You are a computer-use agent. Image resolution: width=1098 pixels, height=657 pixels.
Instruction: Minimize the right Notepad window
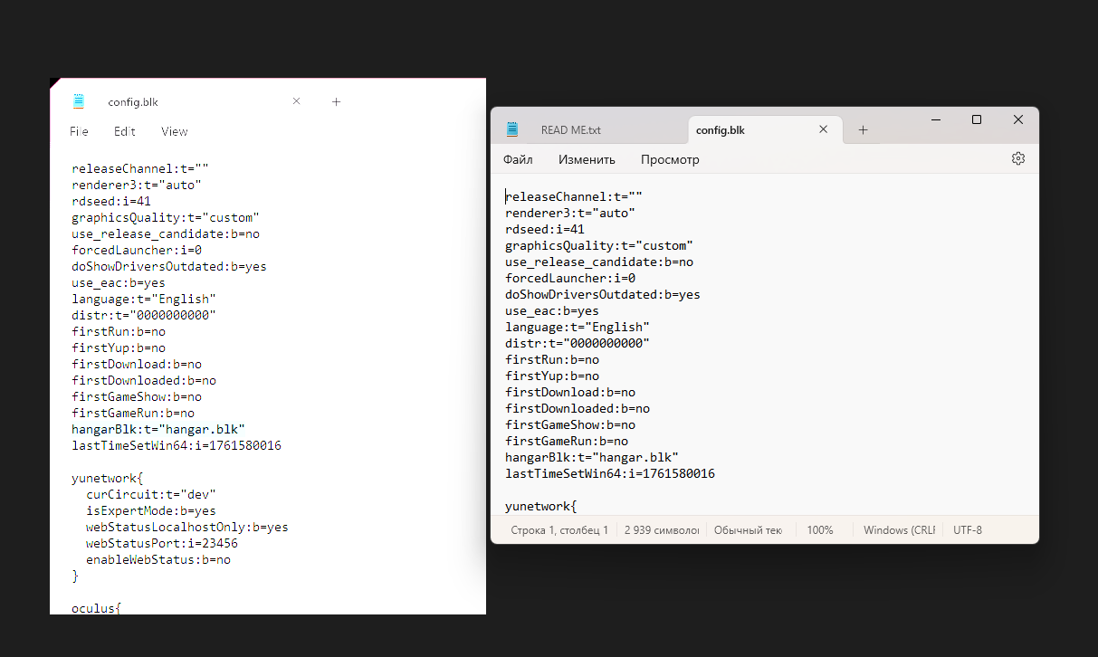tap(935, 119)
